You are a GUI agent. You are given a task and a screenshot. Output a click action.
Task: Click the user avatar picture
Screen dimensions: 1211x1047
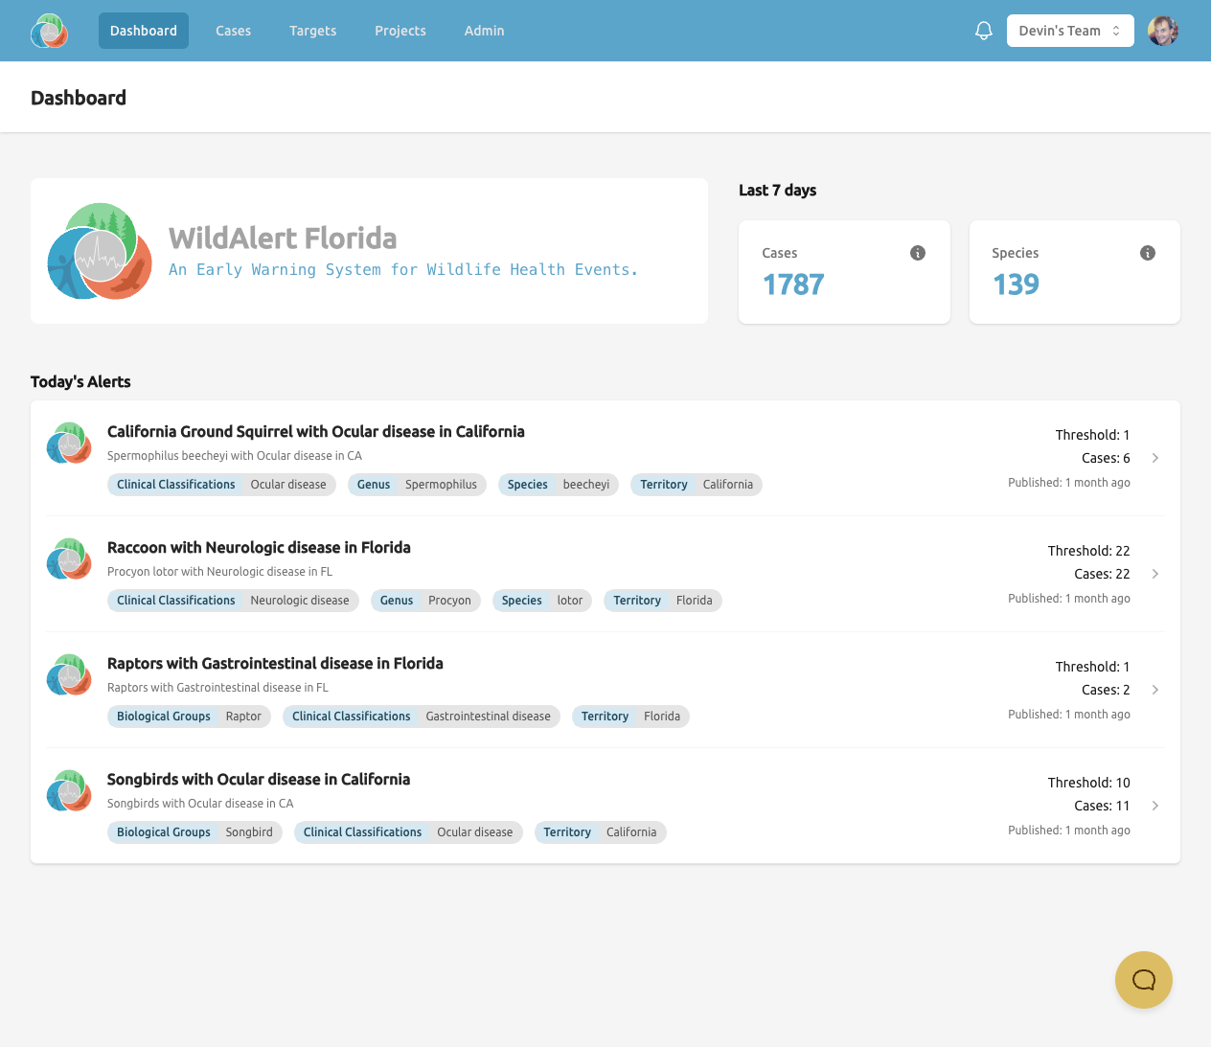click(1162, 30)
